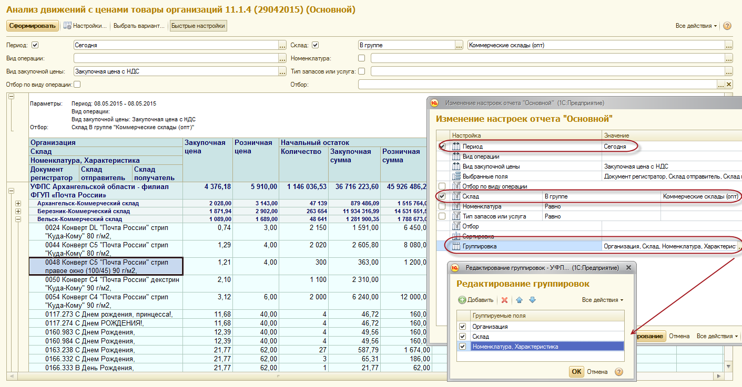This screenshot has width=742, height=387.
Task: Click Отмена in the settings dialog
Action: tap(679, 336)
